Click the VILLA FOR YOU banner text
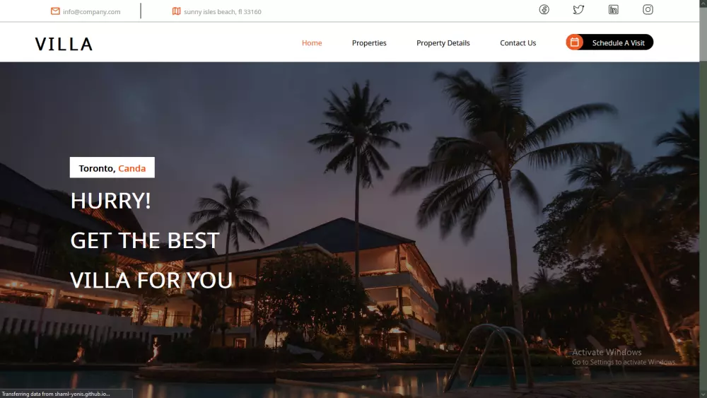 point(151,281)
